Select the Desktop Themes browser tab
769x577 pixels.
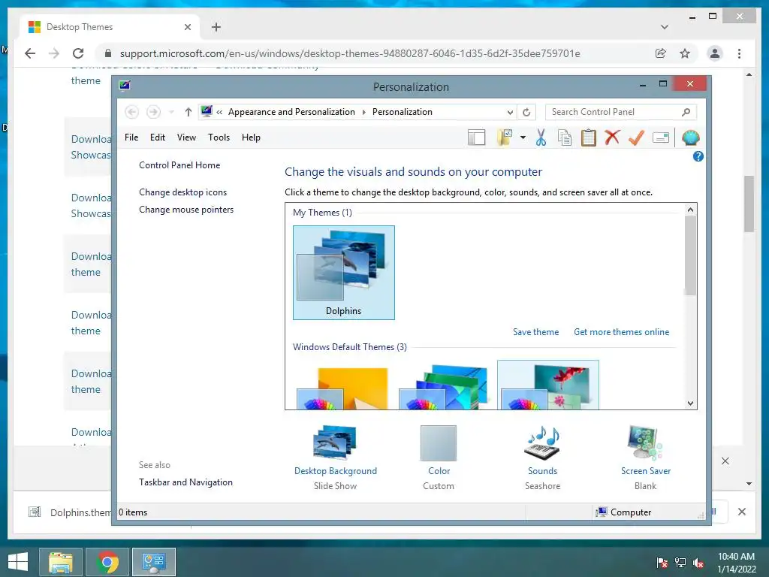[109, 27]
